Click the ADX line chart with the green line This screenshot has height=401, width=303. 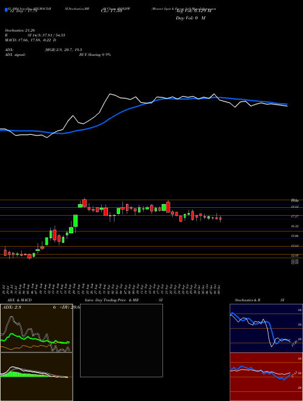coord(36,328)
